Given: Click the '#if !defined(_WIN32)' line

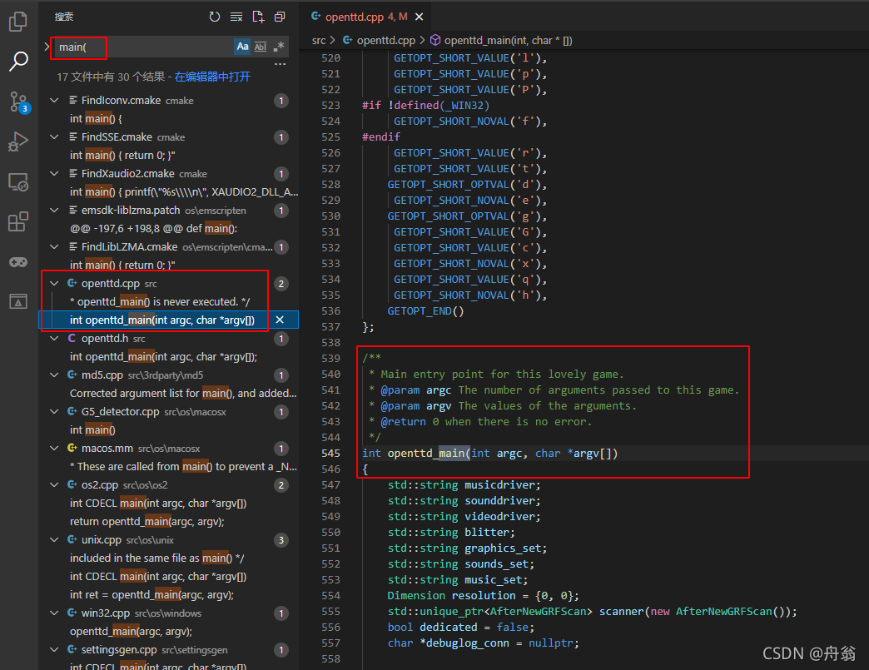Looking at the screenshot, I should (425, 106).
